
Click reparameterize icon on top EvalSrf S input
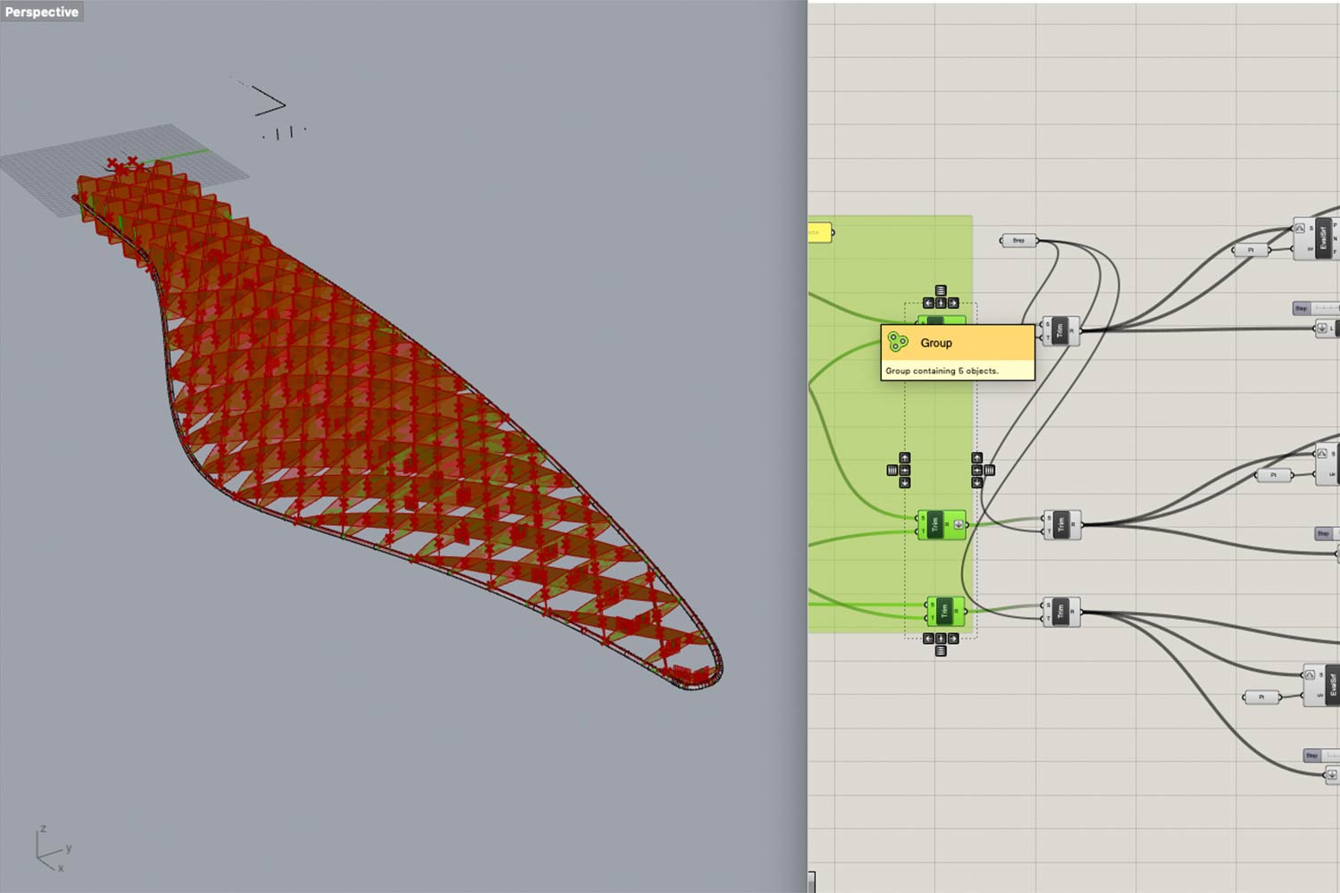[x=1300, y=229]
